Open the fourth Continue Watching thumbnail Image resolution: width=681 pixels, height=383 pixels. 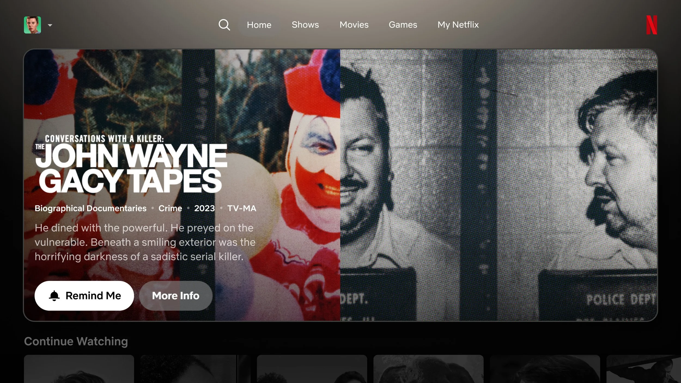pyautogui.click(x=428, y=369)
